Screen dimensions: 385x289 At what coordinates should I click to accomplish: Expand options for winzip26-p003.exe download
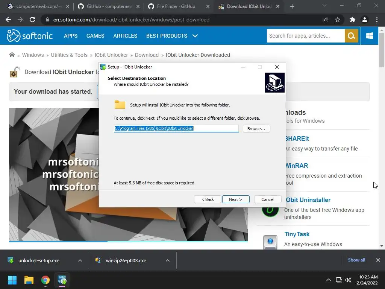pyautogui.click(x=168, y=260)
